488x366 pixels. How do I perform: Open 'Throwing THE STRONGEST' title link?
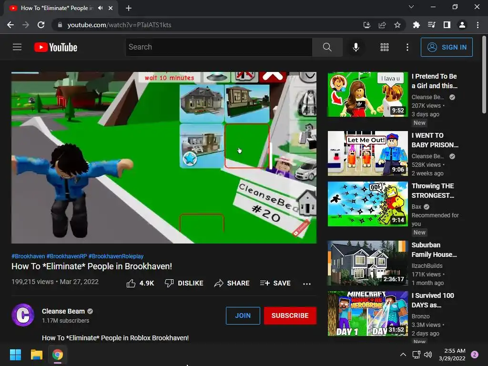(x=433, y=191)
